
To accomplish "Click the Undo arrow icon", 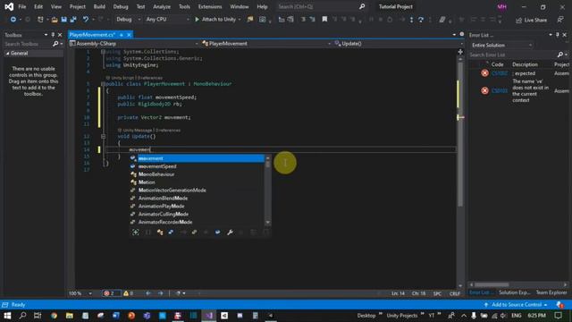I will 86,20.
